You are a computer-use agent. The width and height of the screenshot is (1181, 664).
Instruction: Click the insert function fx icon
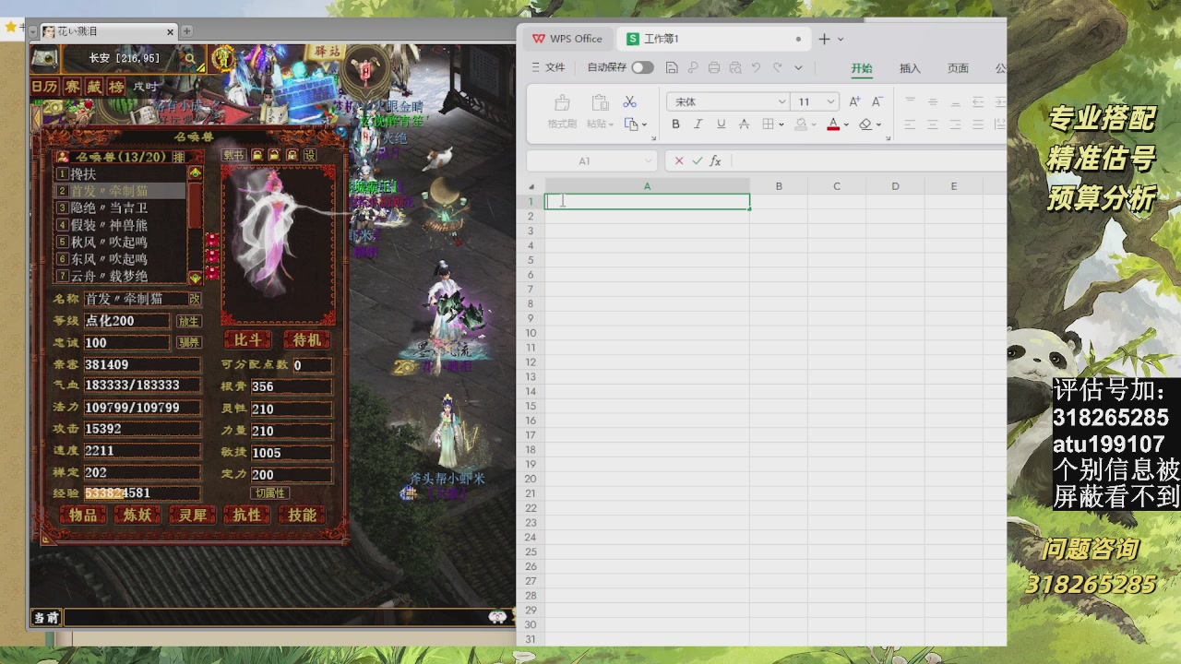(x=715, y=160)
